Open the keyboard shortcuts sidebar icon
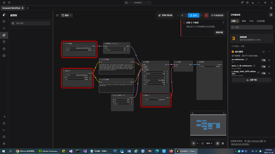275x154 pixels. point(4,137)
